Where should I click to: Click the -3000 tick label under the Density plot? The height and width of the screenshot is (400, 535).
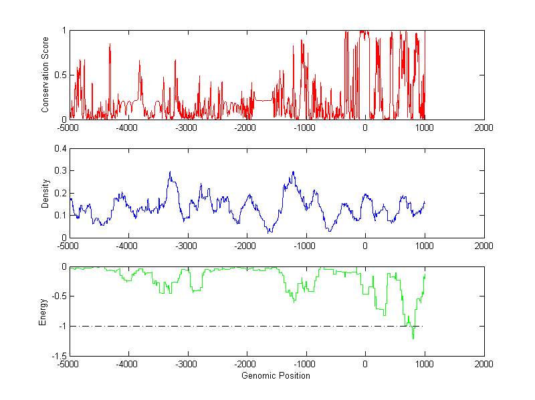[187, 246]
